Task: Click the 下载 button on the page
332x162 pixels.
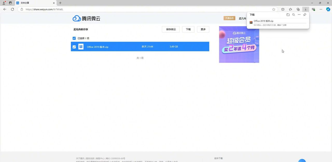Action: tap(188, 29)
